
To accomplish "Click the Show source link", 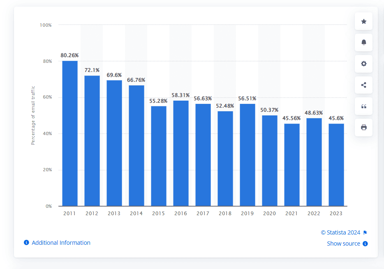I will click(x=343, y=244).
